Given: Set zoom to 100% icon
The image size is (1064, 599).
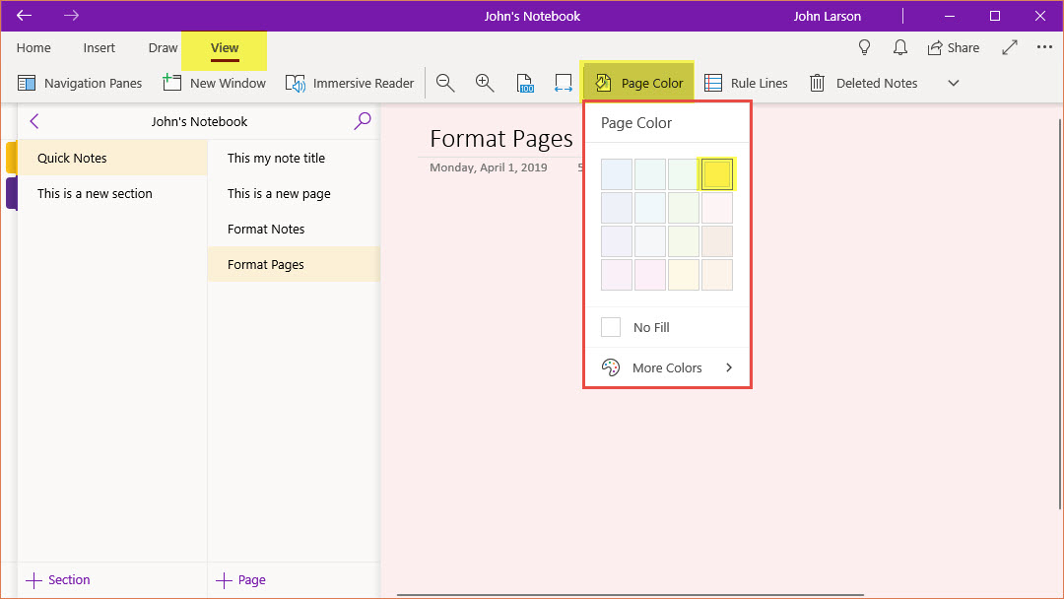Looking at the screenshot, I should click(x=525, y=84).
